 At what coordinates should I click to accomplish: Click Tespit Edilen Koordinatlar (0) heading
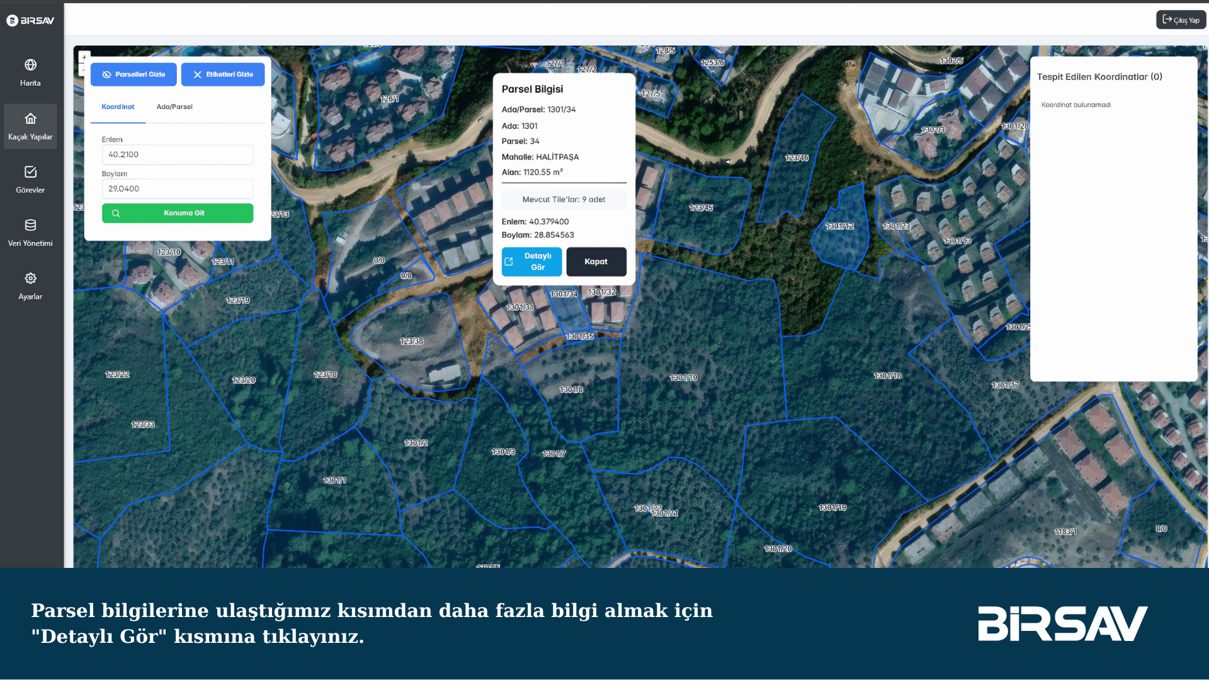pos(1099,77)
